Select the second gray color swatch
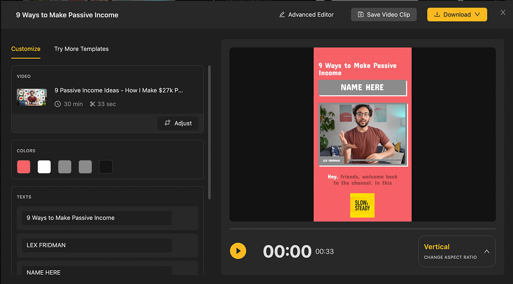 tap(85, 167)
